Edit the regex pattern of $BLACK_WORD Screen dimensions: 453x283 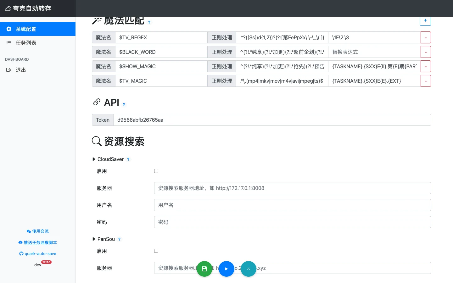click(x=282, y=52)
